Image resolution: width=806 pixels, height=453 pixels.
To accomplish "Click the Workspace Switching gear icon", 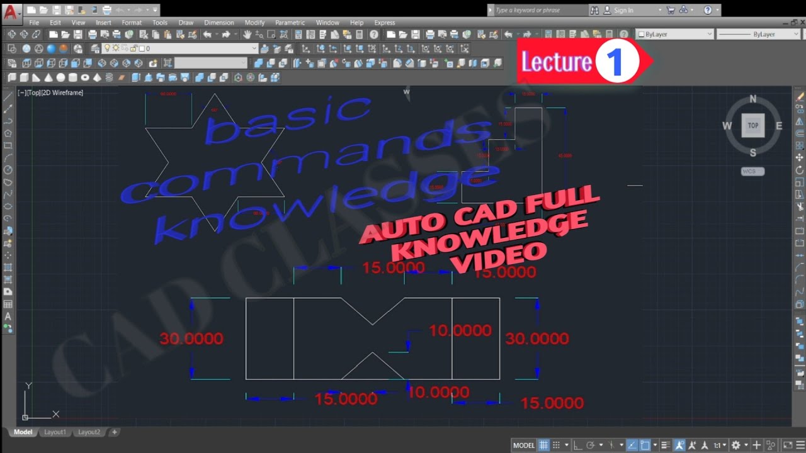I will coord(735,445).
